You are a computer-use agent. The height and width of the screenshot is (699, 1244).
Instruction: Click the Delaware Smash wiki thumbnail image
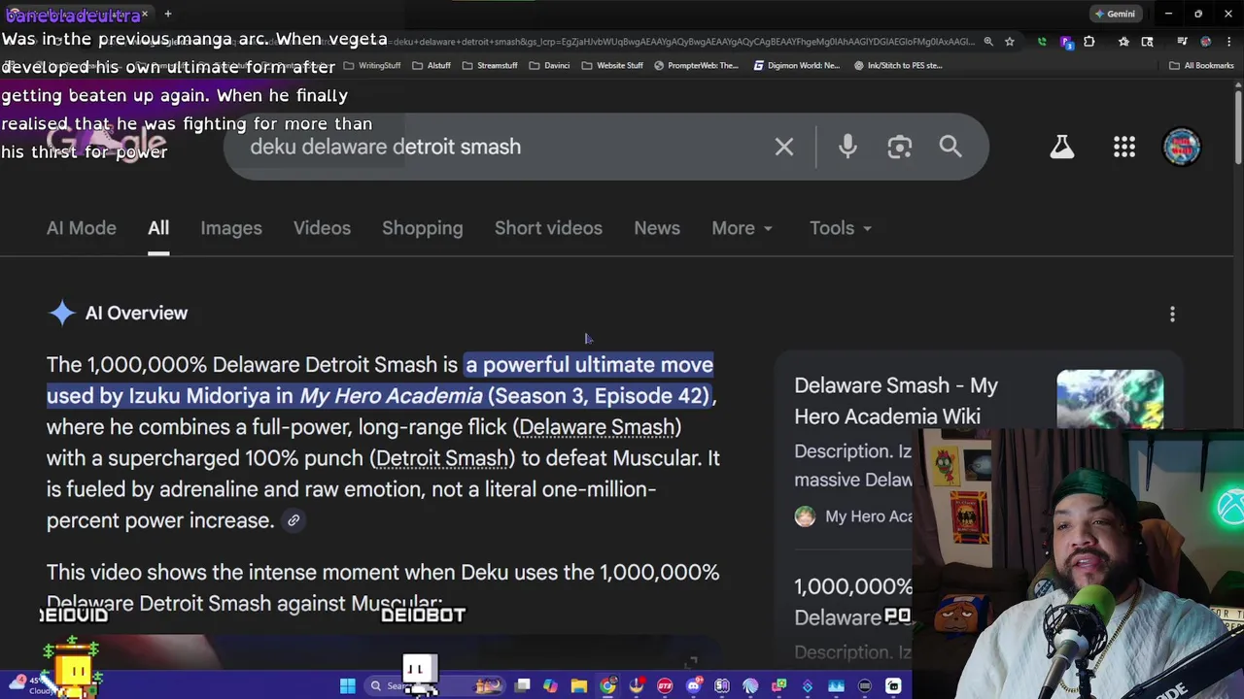(1110, 399)
